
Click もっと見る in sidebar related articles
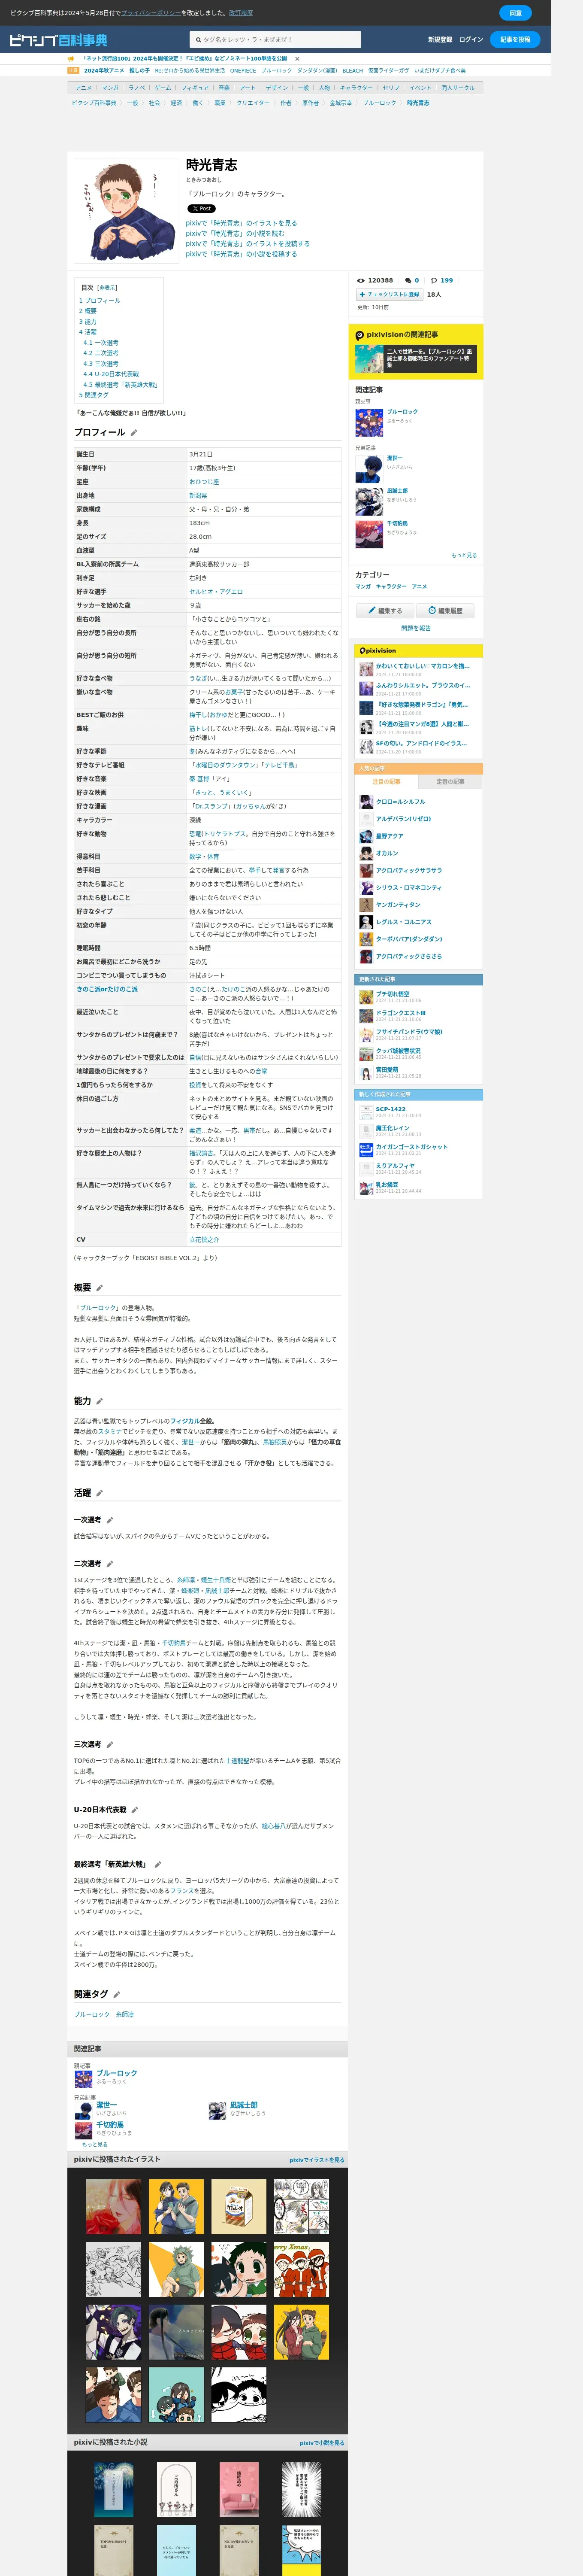point(464,555)
